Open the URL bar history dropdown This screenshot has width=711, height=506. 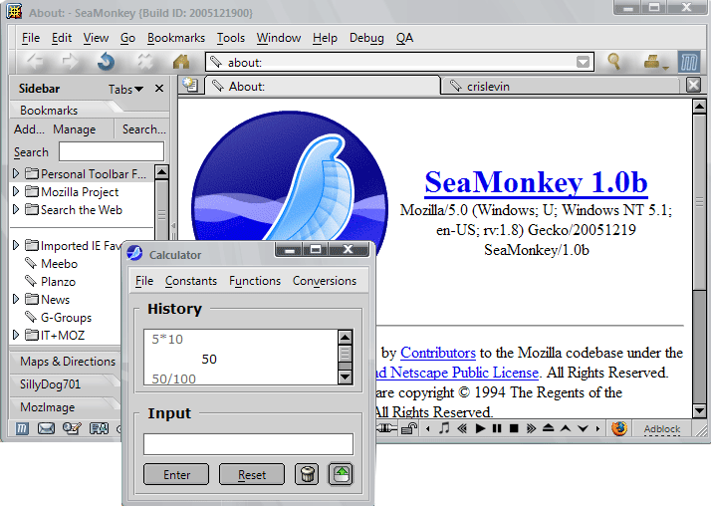(x=583, y=62)
